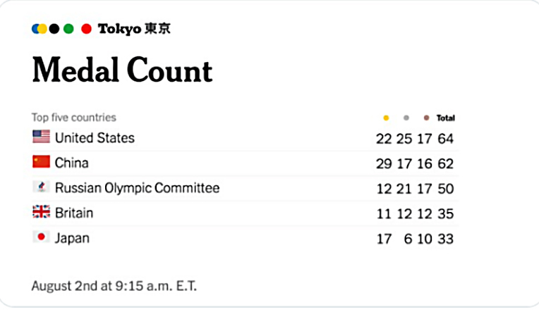Viewport: 539px width, 312px height.
Task: Click the Medal Count headline
Action: tap(122, 70)
